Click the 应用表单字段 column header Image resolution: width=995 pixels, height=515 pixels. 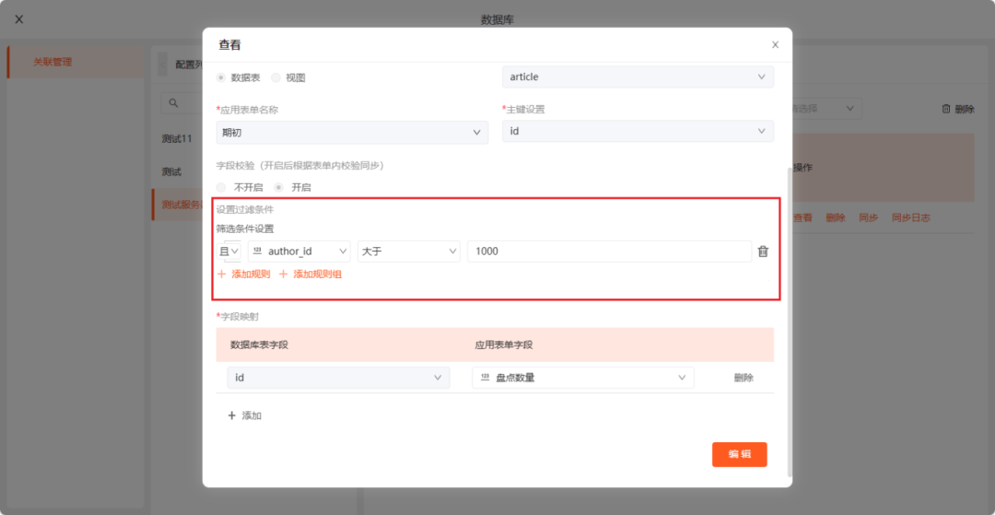pyautogui.click(x=504, y=345)
